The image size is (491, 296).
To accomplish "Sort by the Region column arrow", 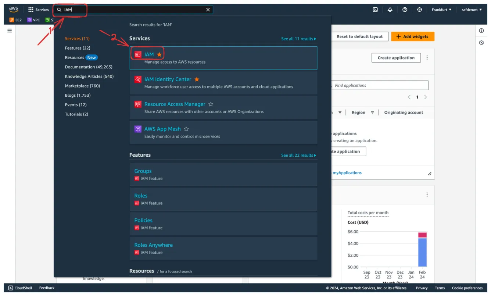I will pyautogui.click(x=372, y=113).
